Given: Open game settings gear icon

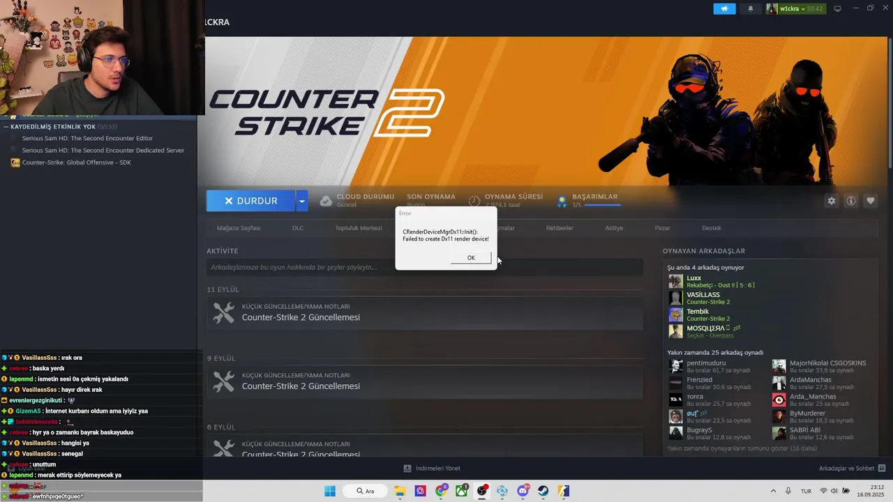Looking at the screenshot, I should tap(832, 201).
